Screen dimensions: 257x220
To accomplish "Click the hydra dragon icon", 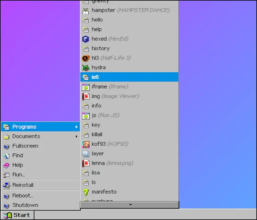I will click(x=86, y=68).
